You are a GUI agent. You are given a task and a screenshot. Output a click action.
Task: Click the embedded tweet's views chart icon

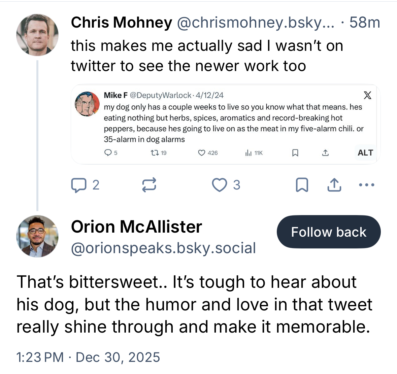coord(249,153)
